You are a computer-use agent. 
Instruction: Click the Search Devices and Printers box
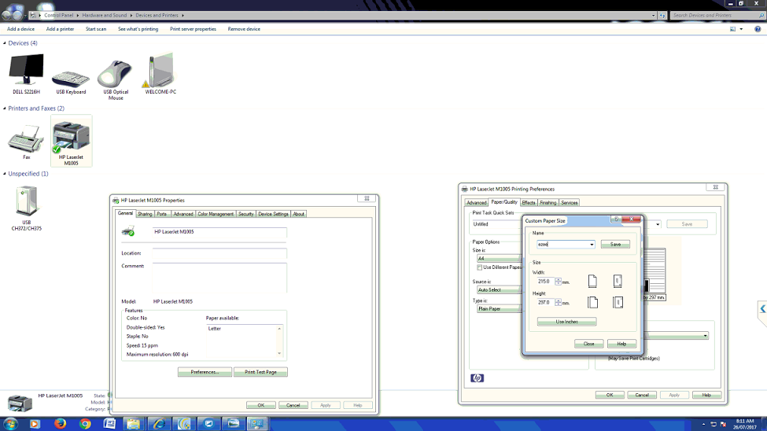point(717,15)
